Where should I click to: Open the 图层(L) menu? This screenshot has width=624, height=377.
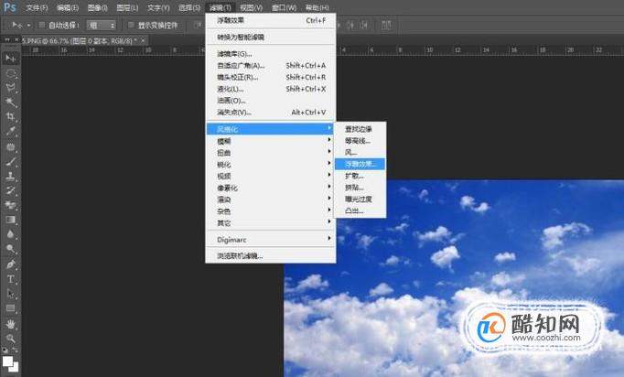(x=127, y=7)
